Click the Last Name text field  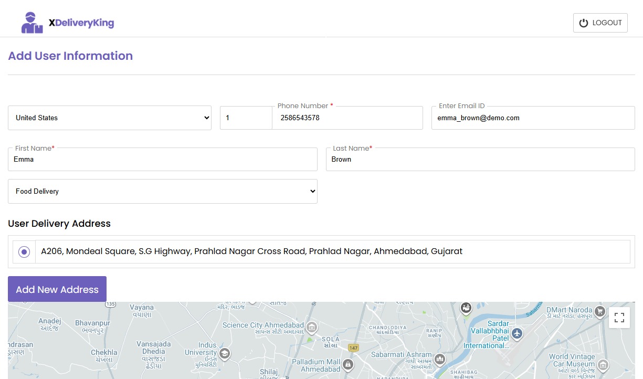[480, 160]
